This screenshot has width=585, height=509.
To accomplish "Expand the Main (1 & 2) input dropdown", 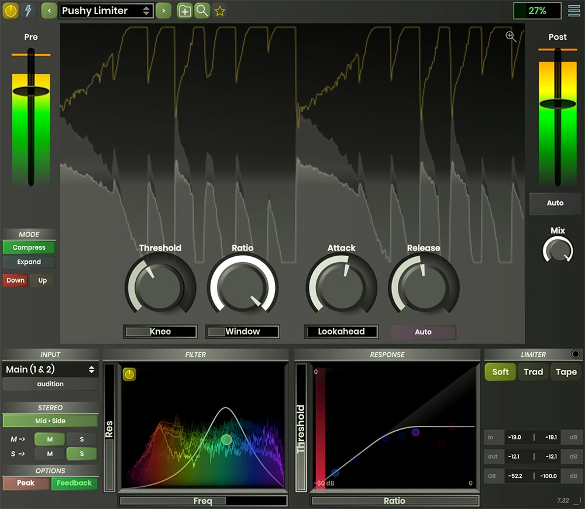I will point(50,369).
